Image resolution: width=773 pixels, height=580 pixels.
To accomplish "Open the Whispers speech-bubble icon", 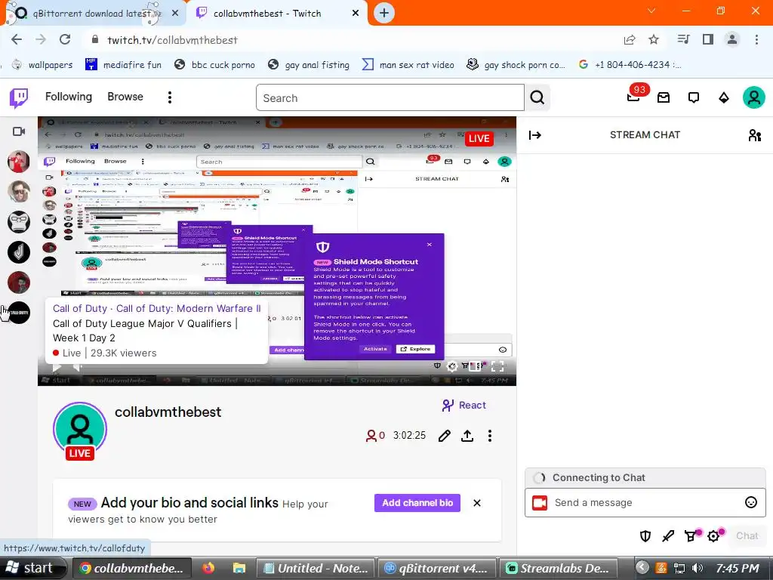I will tap(694, 97).
